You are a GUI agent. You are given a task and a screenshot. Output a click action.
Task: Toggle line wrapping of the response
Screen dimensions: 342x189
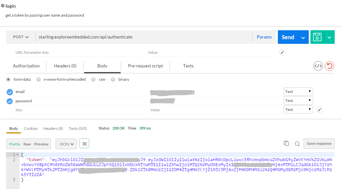point(84,143)
